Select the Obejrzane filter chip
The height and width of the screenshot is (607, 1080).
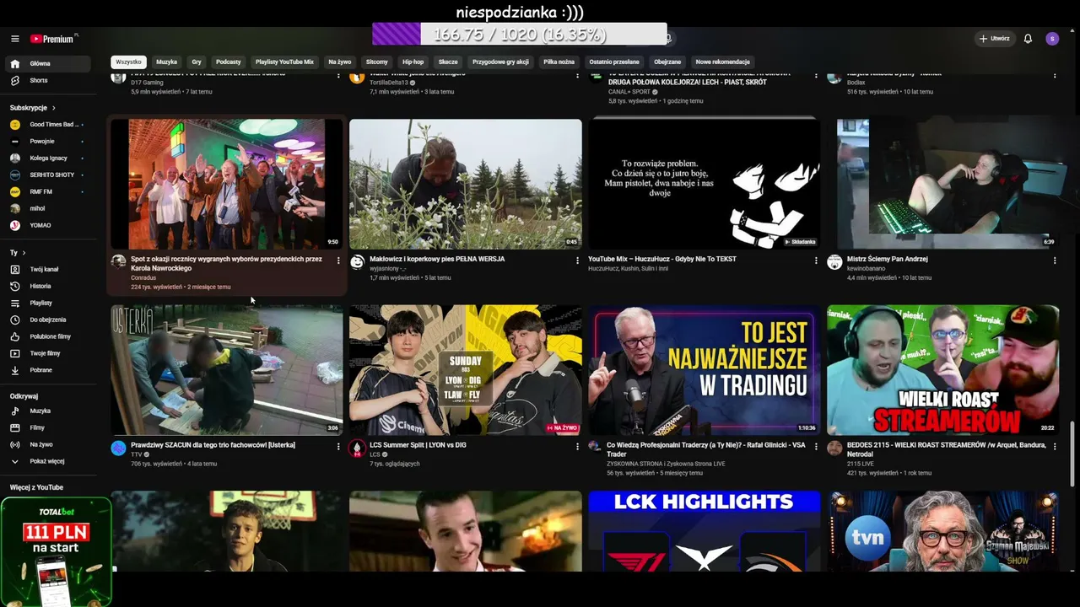667,62
